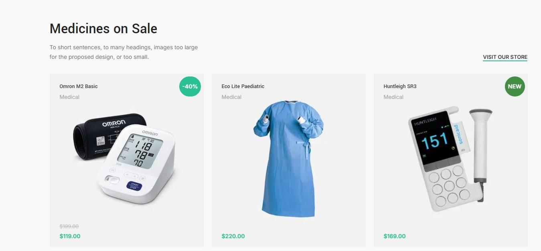Screen dimensions: 541x251
Task: Select the Omron blood pressure monitor image
Action: [x=127, y=158]
